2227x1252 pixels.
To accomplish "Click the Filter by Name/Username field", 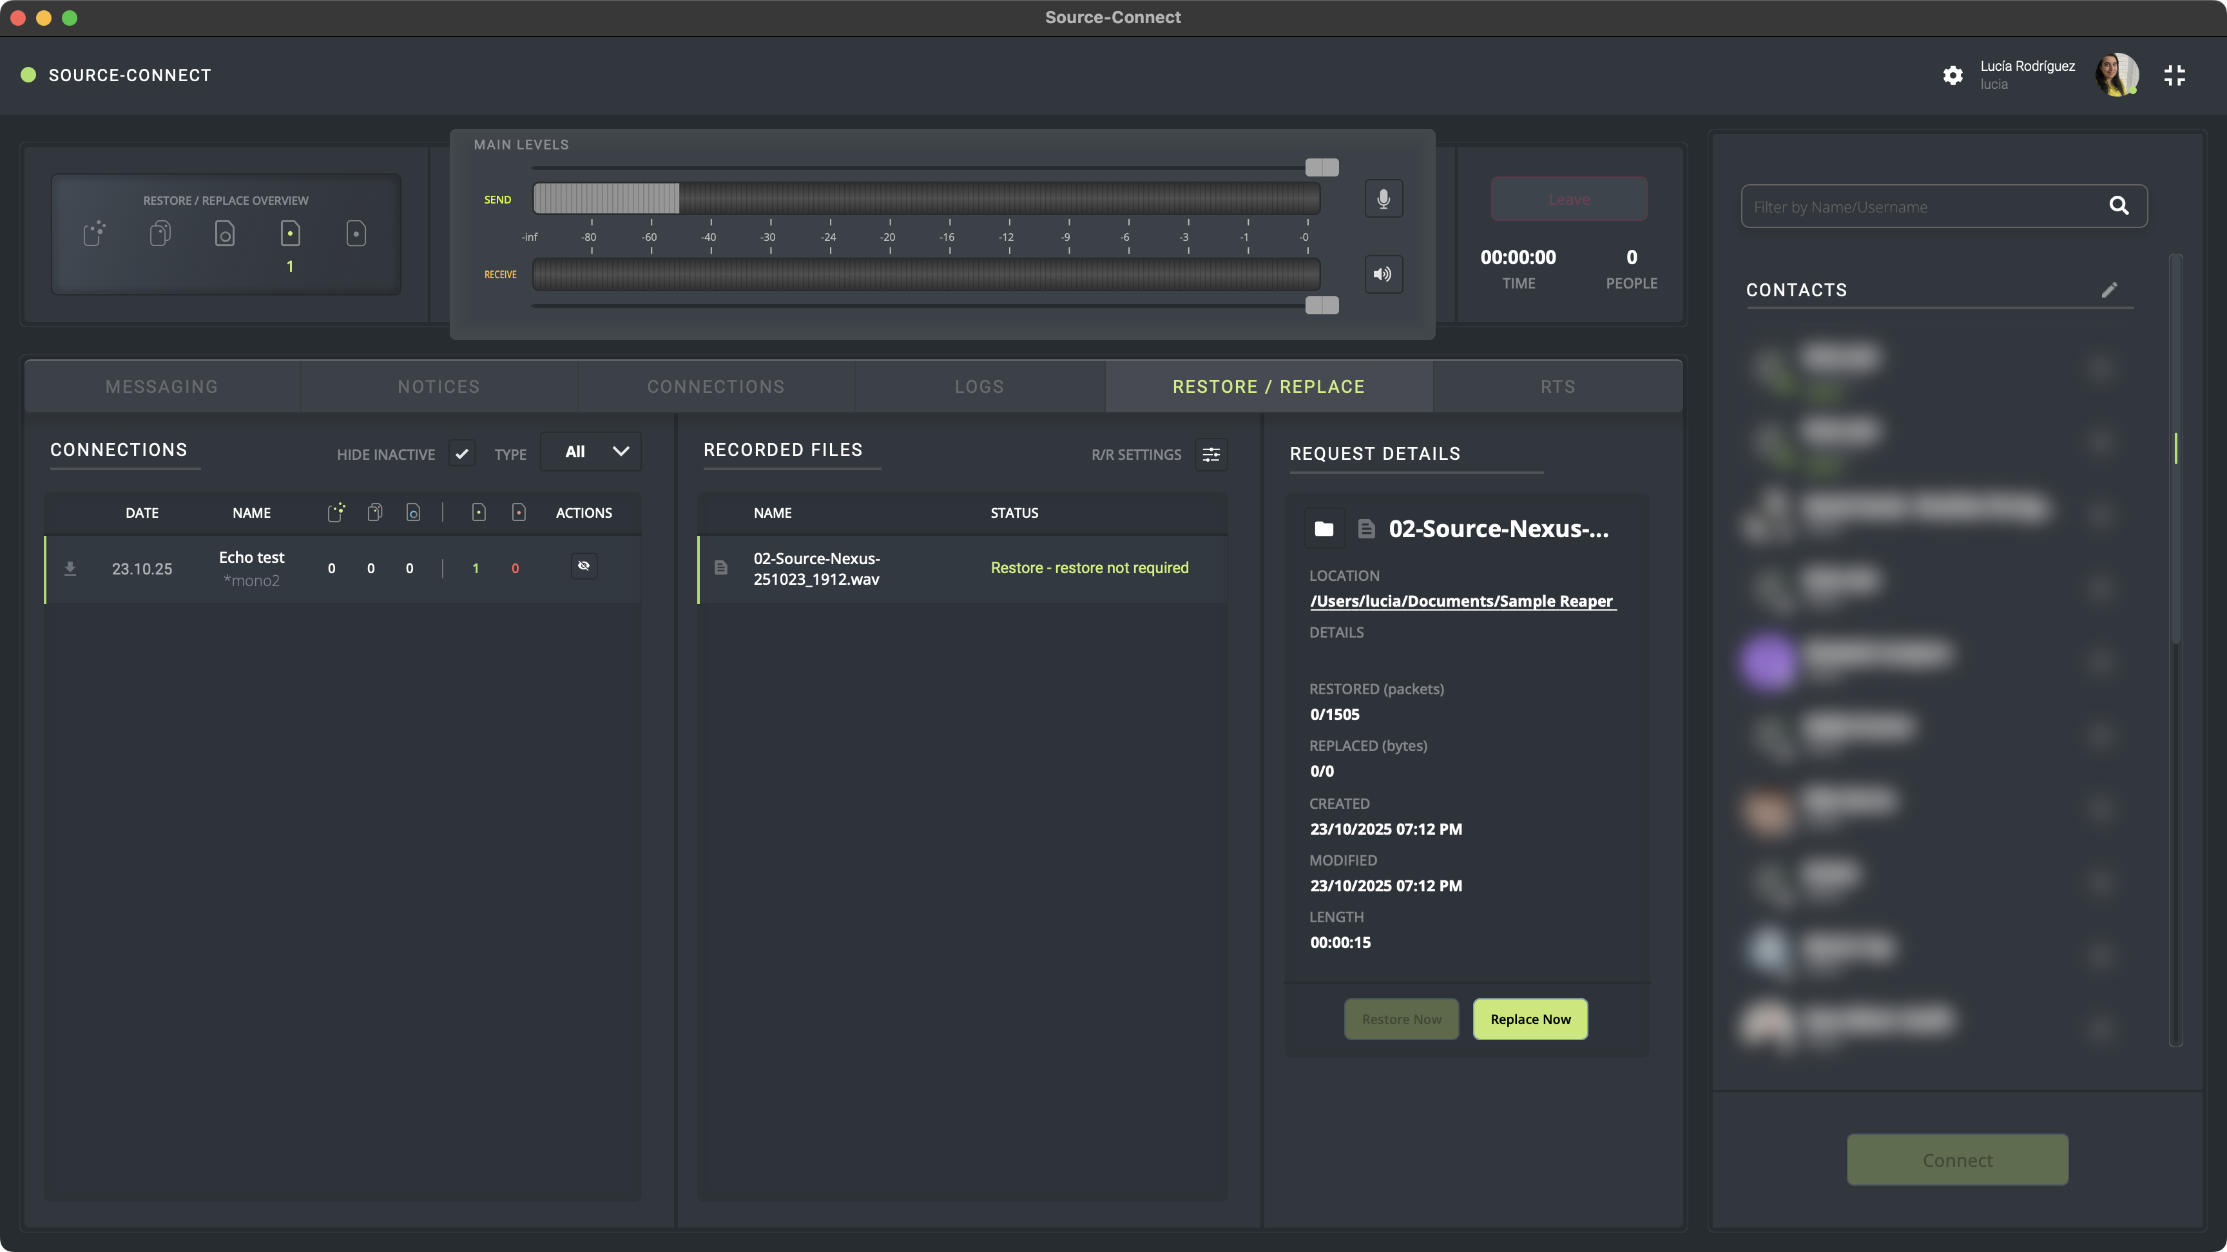I will 1919,207.
